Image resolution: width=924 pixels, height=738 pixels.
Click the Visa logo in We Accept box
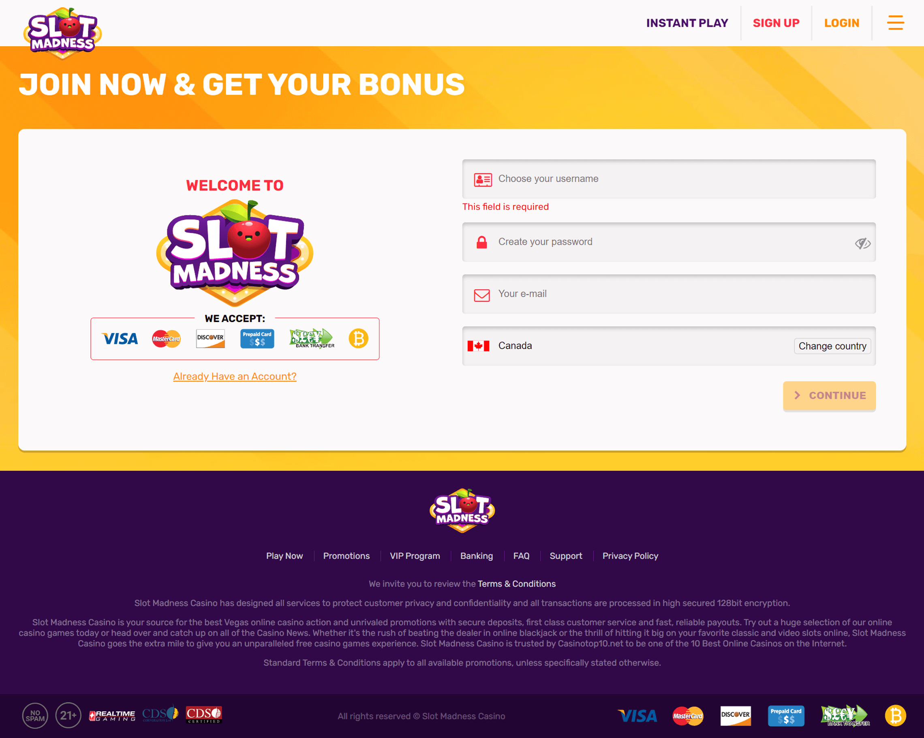pos(120,339)
